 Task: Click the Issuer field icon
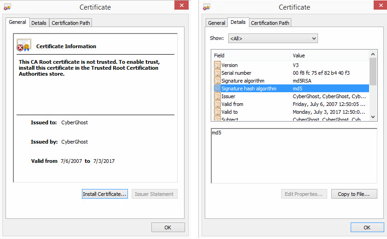tap(217, 96)
